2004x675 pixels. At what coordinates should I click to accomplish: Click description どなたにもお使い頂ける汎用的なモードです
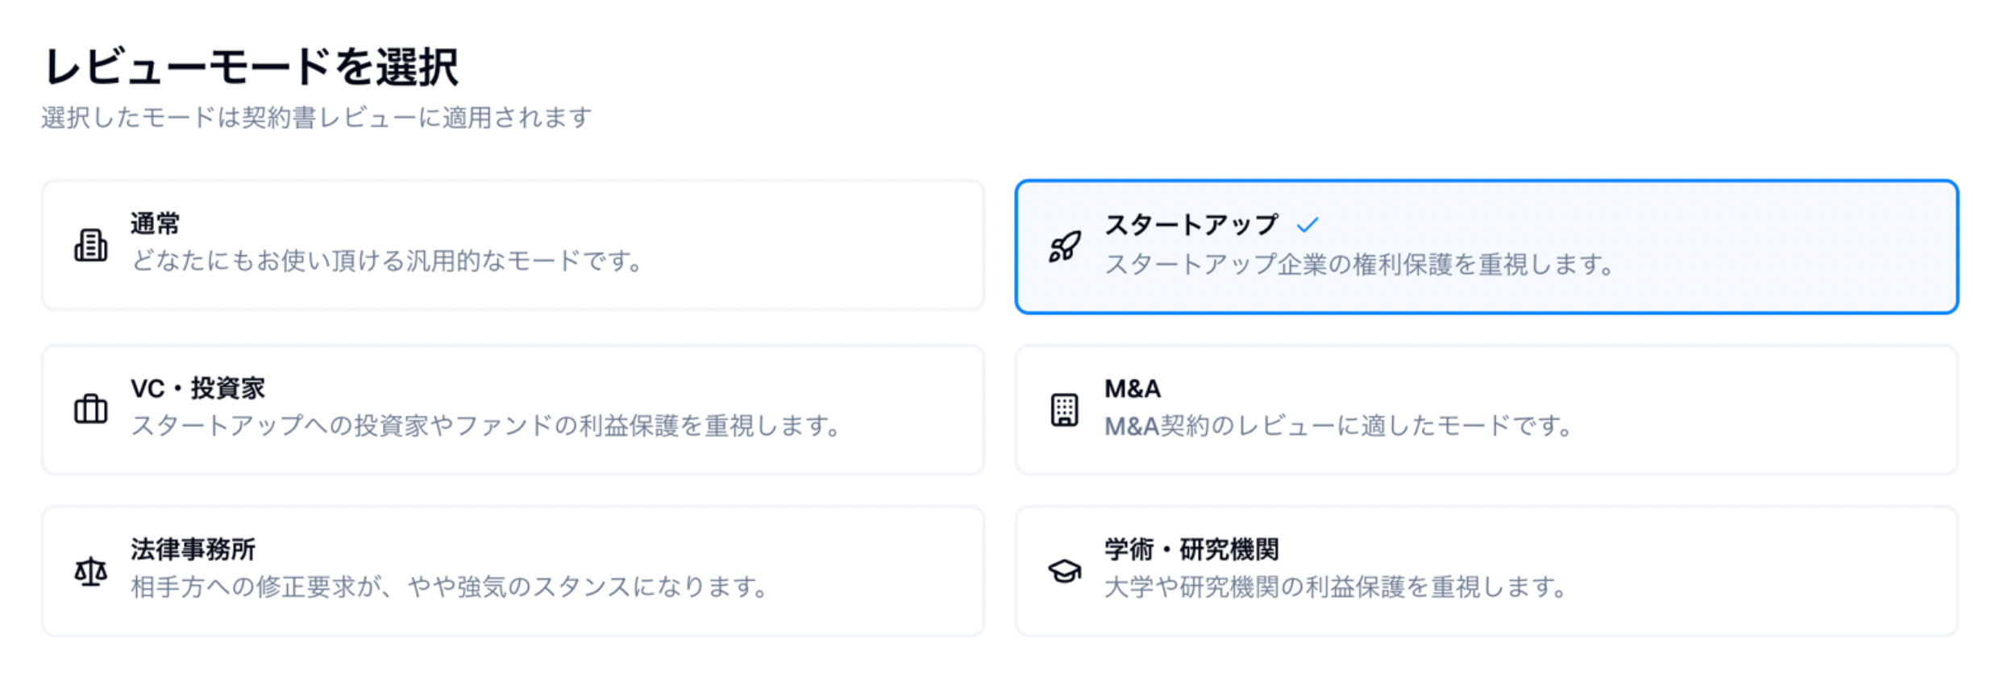pyautogui.click(x=387, y=261)
